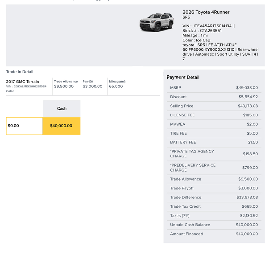
Task: Click the BATTERY FEE $1.50 amount
Action: pos(253,142)
